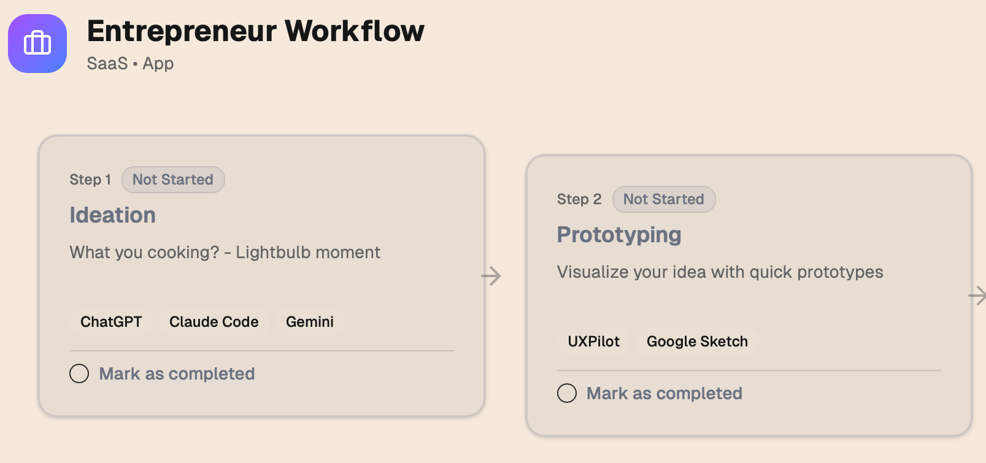986x463 pixels.
Task: Toggle the Ideation completed circle
Action: point(79,373)
